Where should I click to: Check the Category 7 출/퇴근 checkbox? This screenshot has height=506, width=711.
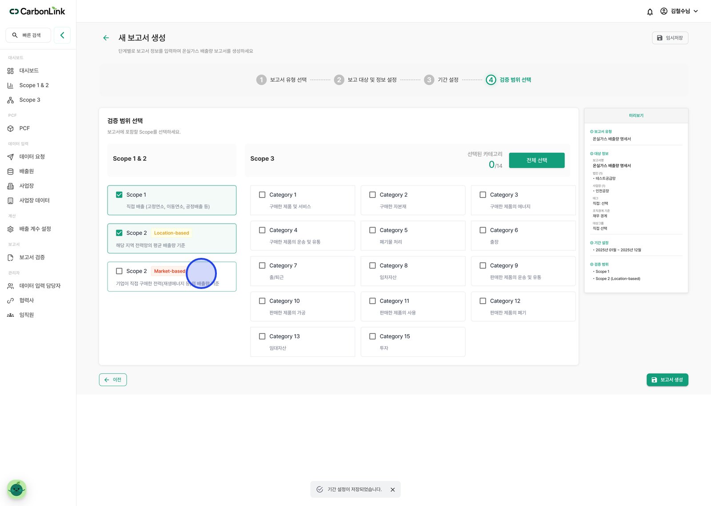(262, 265)
